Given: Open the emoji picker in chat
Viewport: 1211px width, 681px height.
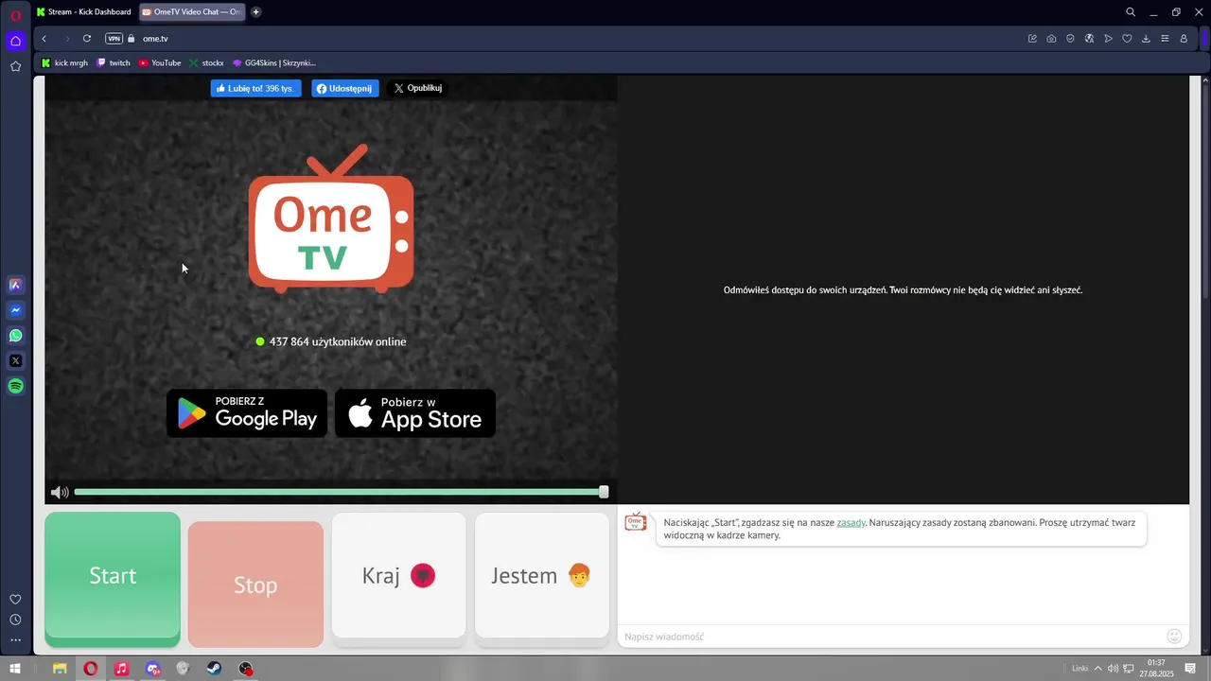Looking at the screenshot, I should pyautogui.click(x=1174, y=637).
